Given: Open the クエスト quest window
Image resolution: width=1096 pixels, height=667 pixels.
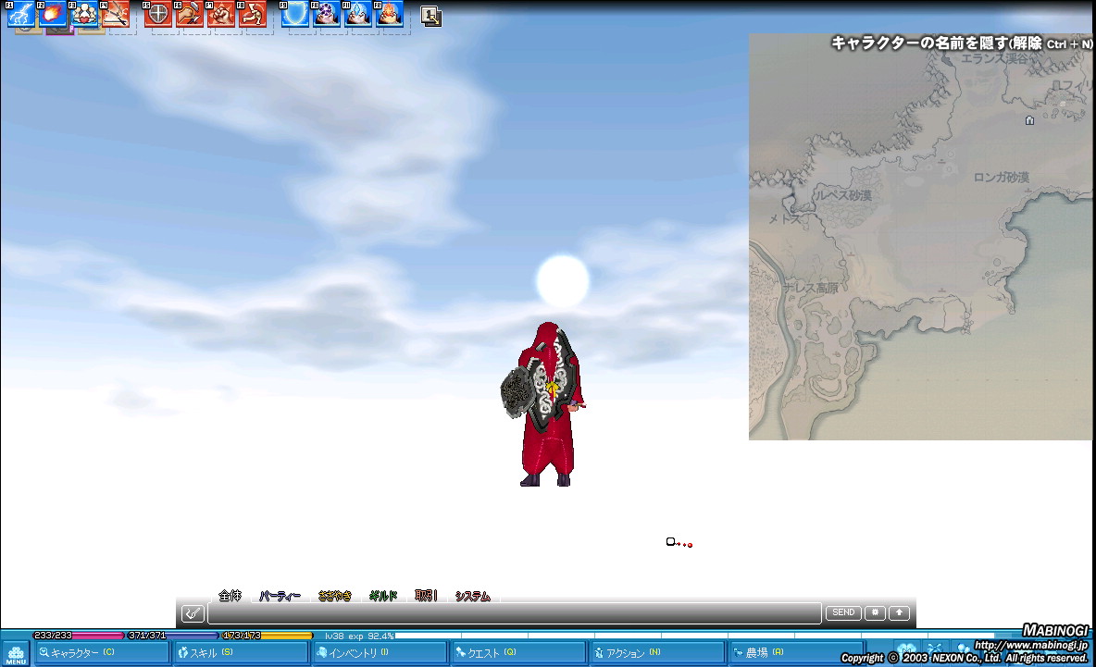Looking at the screenshot, I should click(x=518, y=653).
